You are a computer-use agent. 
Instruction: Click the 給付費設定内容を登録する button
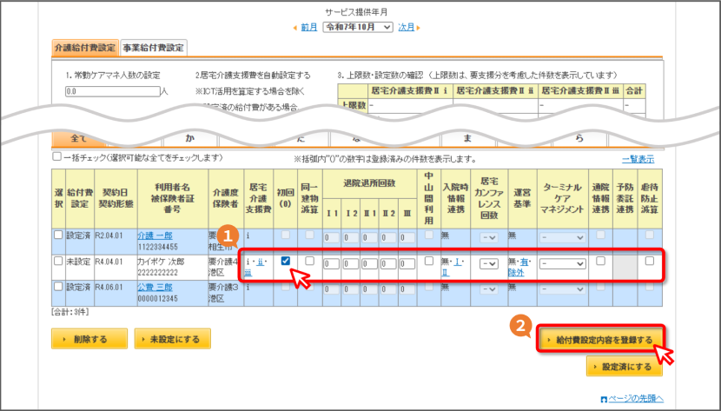600,340
